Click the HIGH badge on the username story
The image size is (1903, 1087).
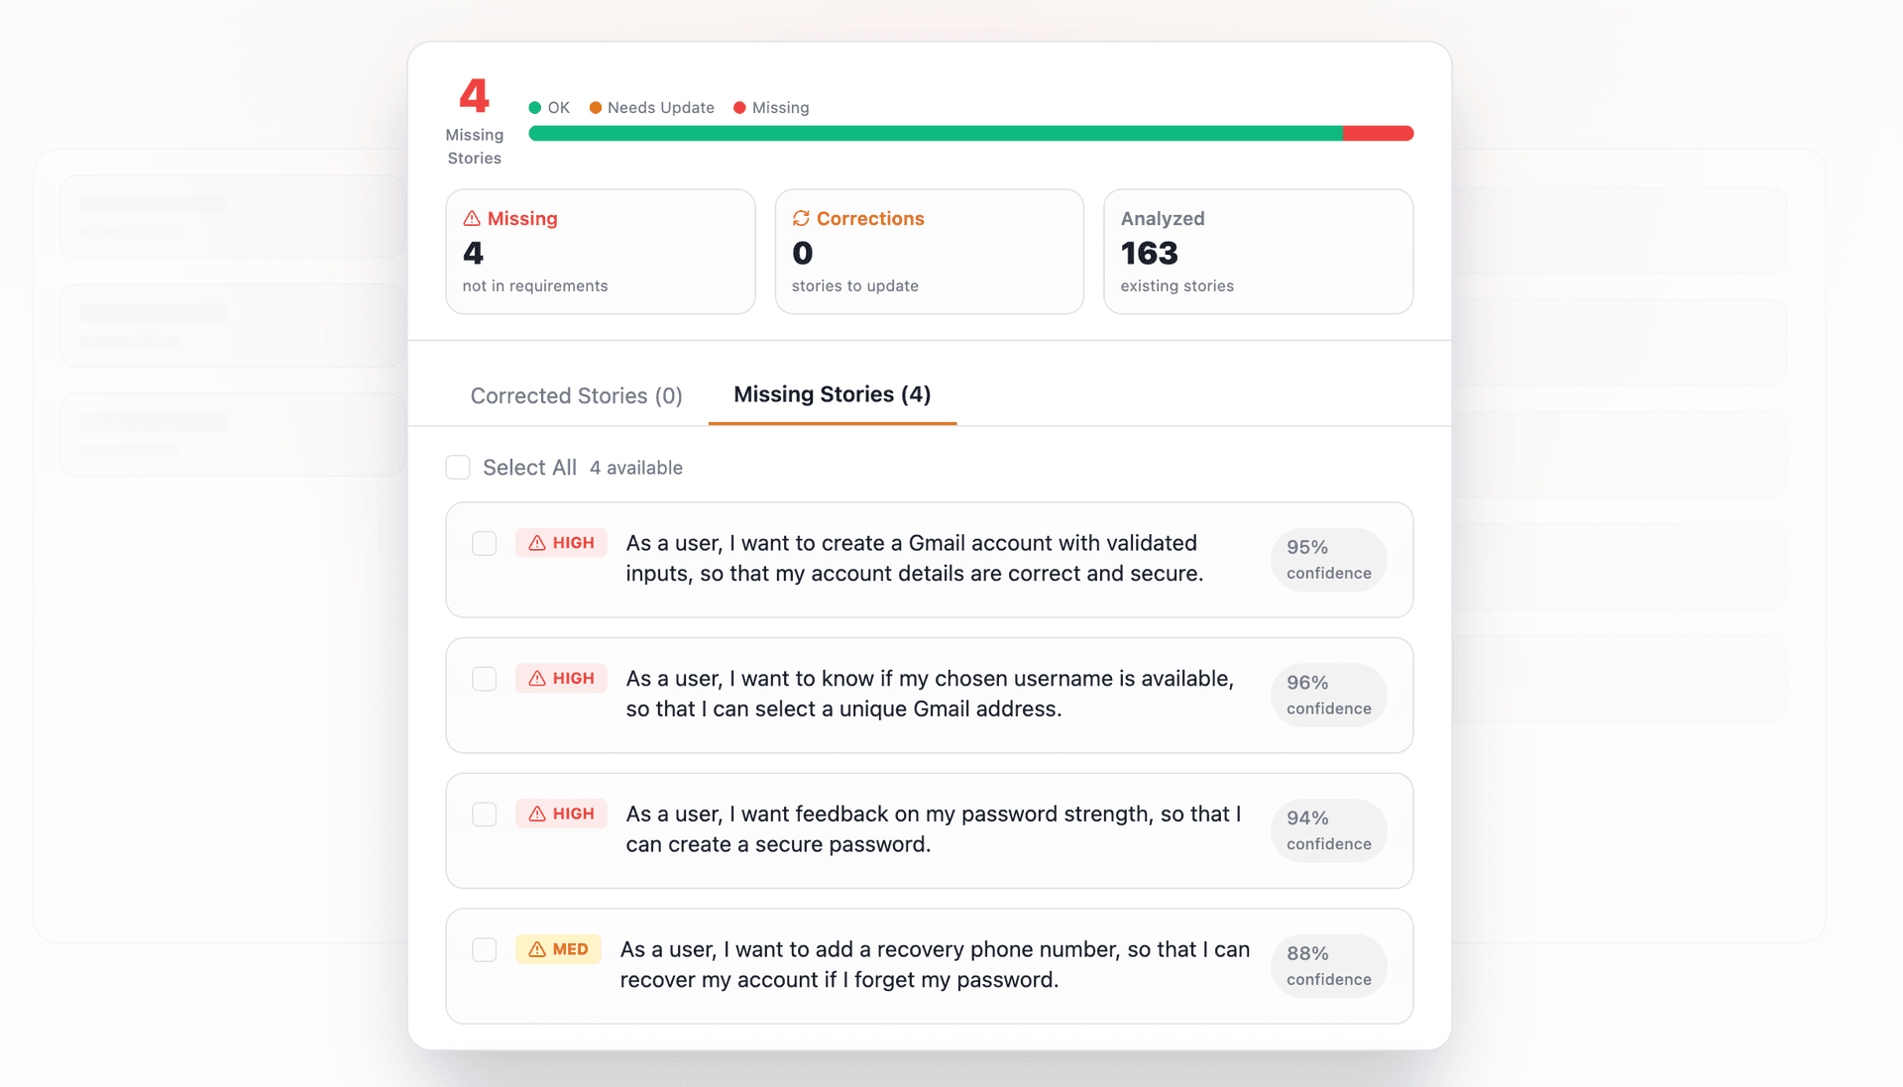click(x=562, y=679)
